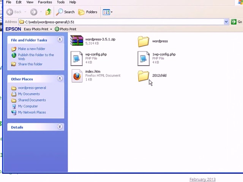Open Shared Documents link

pos(32,100)
